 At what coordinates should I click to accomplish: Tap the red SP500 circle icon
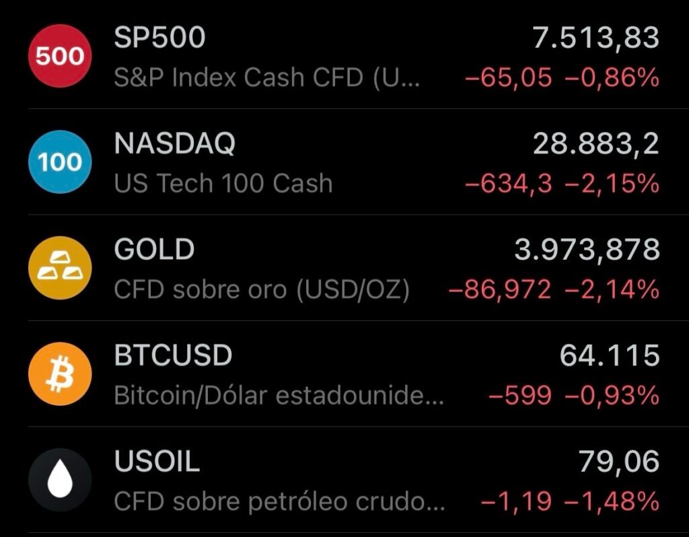click(x=60, y=56)
